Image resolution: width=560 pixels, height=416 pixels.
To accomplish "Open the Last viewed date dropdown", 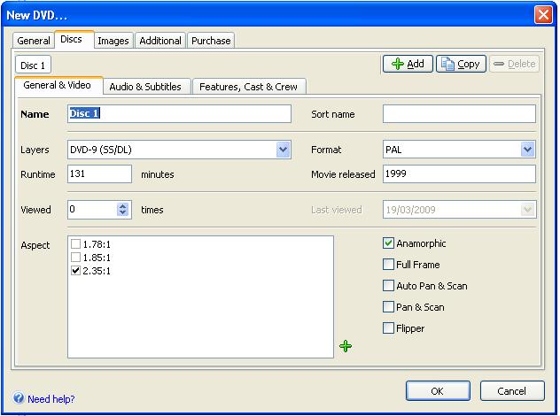I will click(x=527, y=210).
